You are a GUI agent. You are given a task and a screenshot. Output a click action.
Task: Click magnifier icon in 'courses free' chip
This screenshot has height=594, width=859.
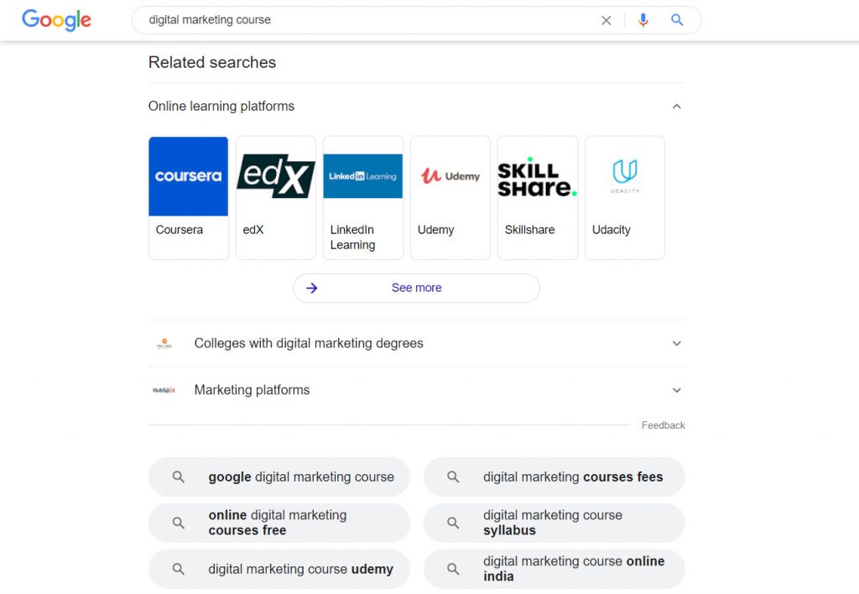[x=178, y=523]
